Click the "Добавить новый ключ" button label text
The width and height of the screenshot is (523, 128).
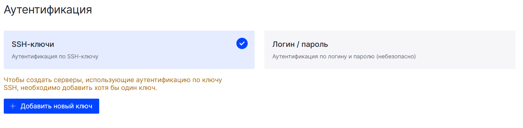[x=57, y=106]
